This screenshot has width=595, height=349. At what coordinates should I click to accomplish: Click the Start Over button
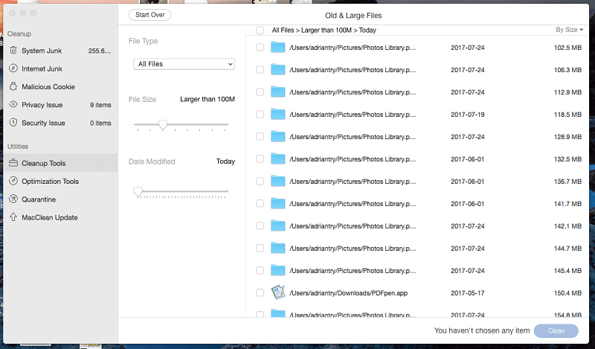click(150, 15)
